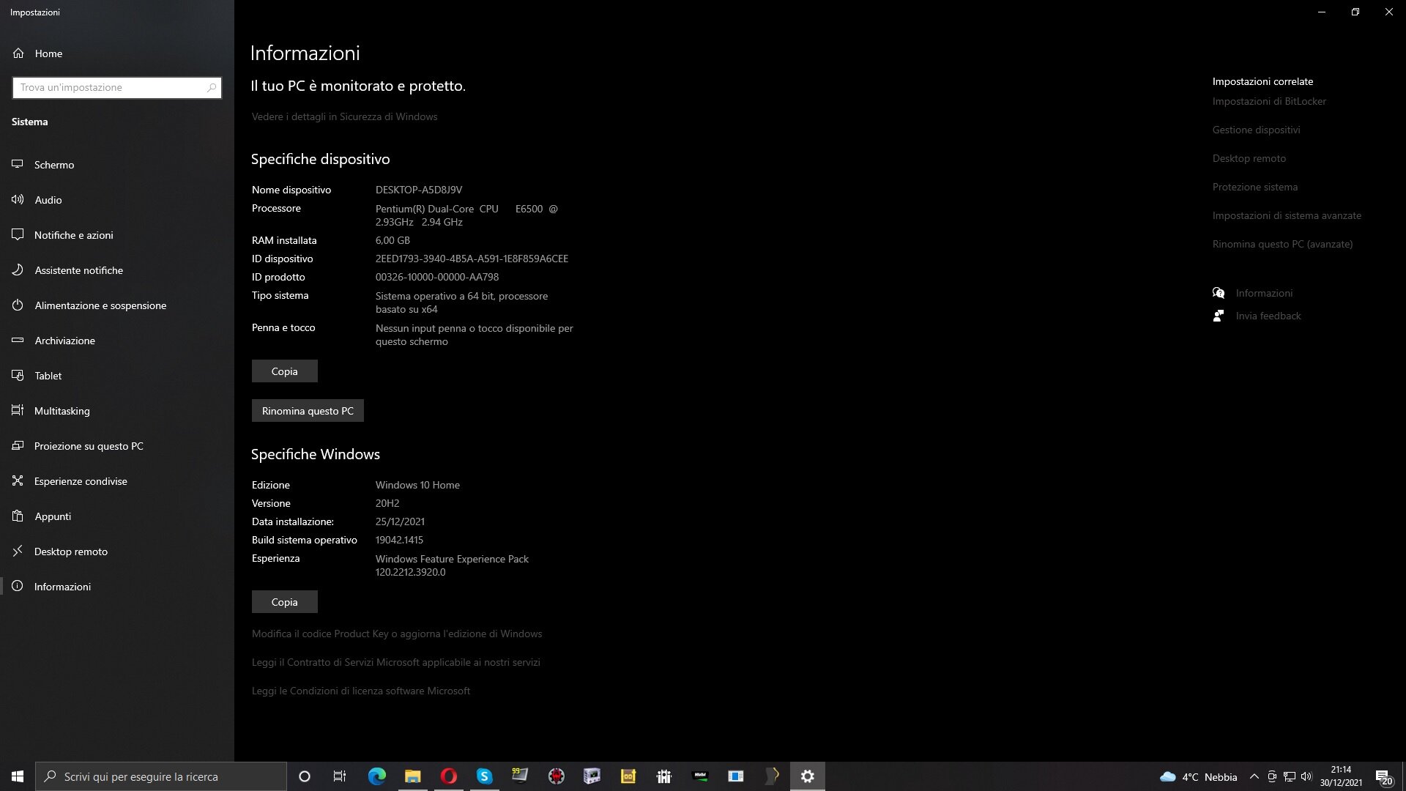Open Tablet settings
Image resolution: width=1406 pixels, height=791 pixels.
point(117,376)
